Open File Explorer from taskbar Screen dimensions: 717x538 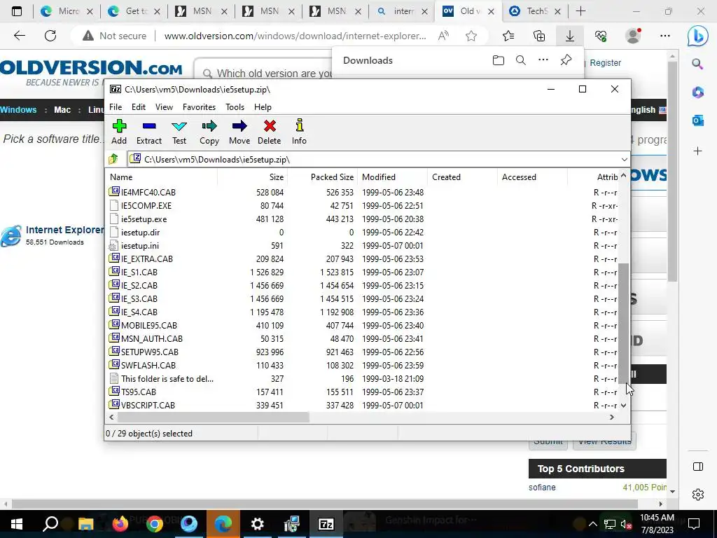click(x=86, y=523)
